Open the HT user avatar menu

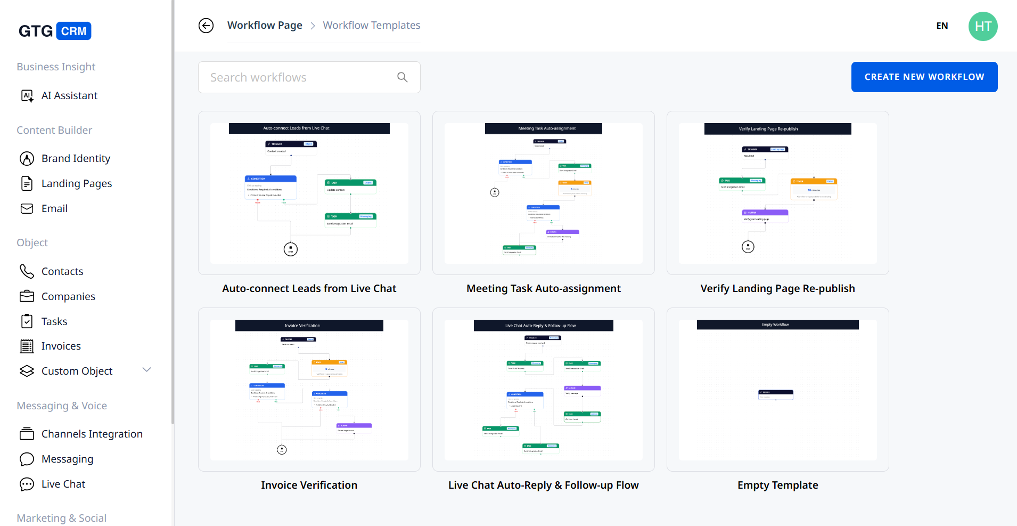pyautogui.click(x=982, y=26)
